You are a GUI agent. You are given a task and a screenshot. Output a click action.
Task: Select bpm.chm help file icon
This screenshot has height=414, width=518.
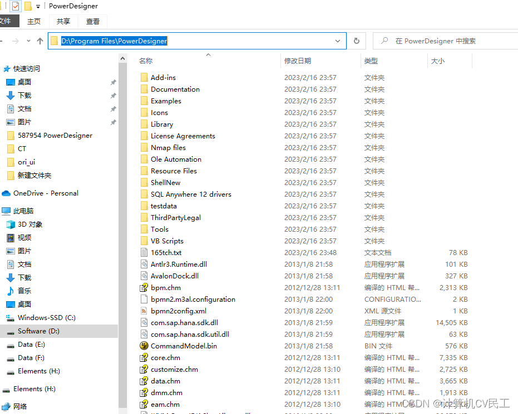click(x=144, y=288)
